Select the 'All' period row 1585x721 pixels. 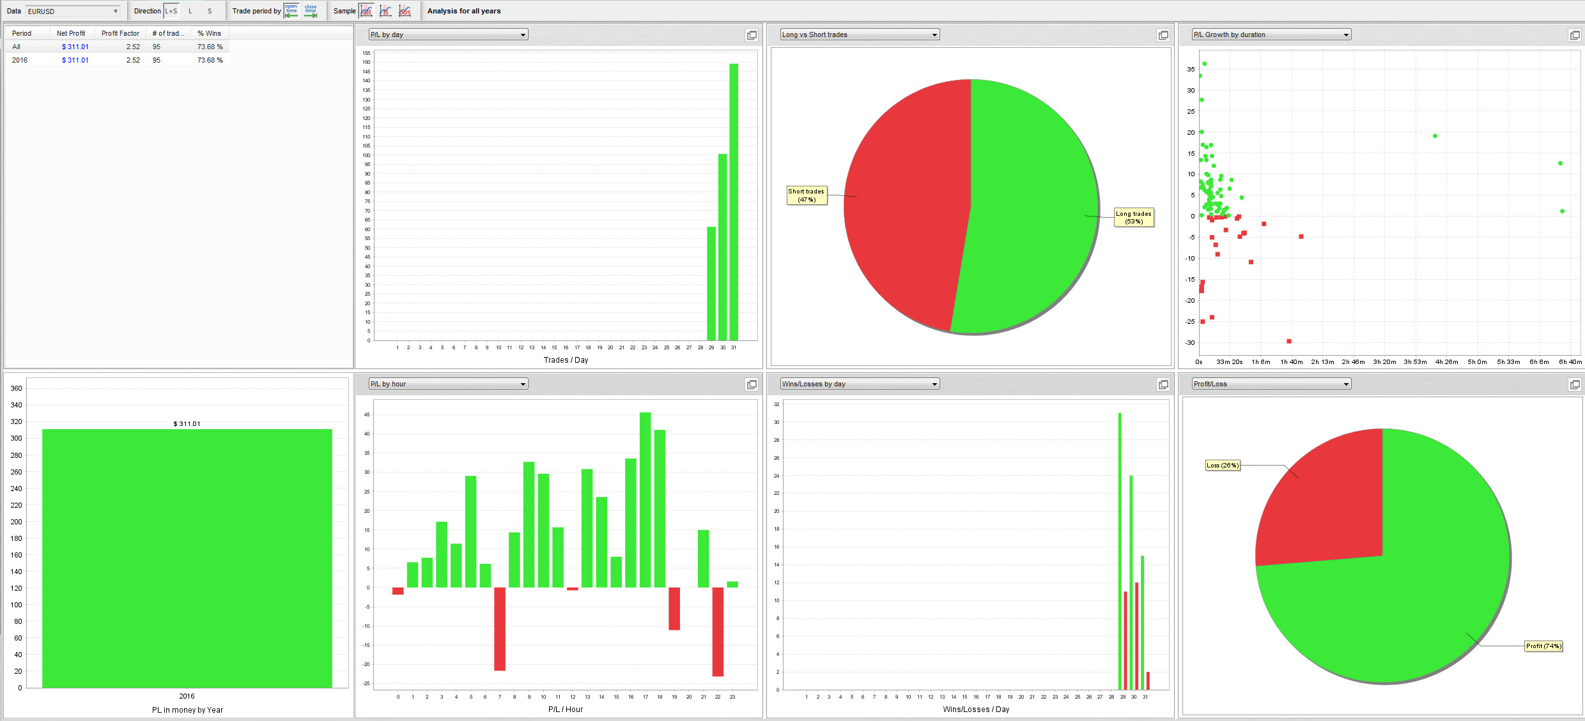(x=117, y=47)
